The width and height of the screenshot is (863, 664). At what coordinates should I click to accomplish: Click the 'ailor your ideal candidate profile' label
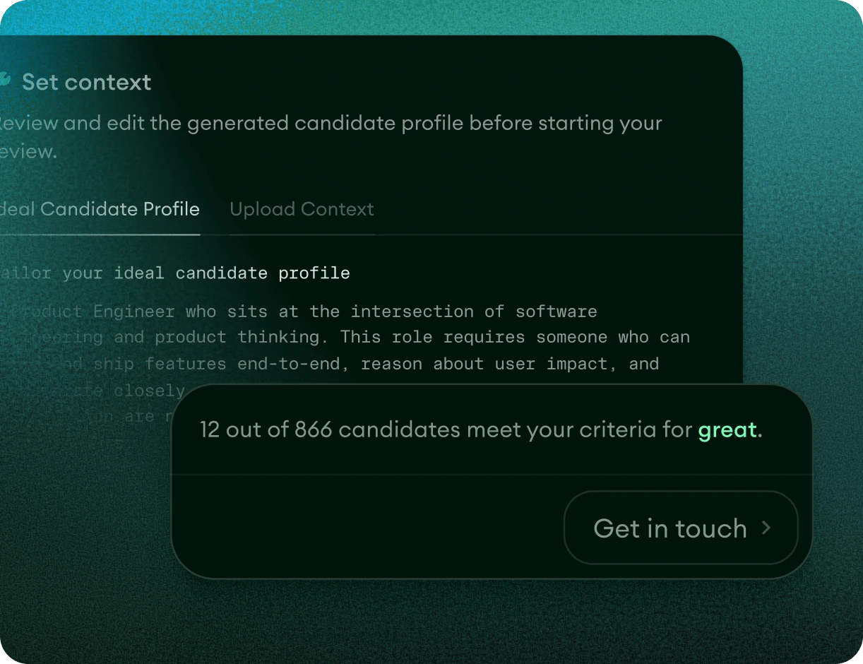pos(174,273)
